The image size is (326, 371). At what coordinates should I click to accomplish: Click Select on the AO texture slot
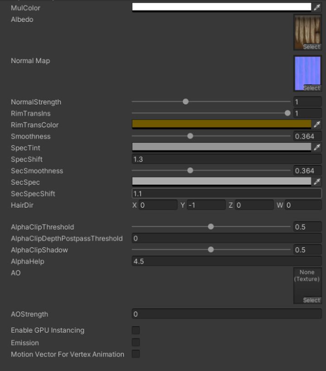point(312,300)
